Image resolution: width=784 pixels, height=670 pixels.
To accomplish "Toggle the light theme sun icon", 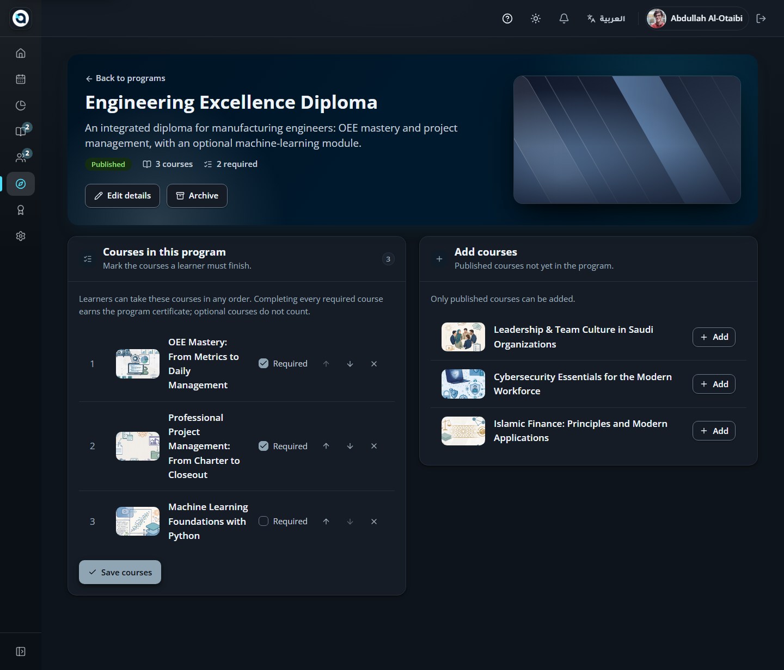I will click(536, 18).
